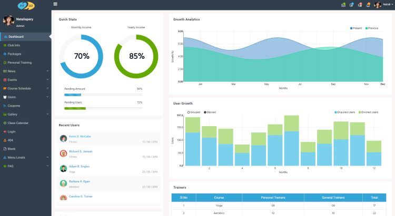
Task: Click the Club Info sidebar icon
Action: click(x=5, y=45)
